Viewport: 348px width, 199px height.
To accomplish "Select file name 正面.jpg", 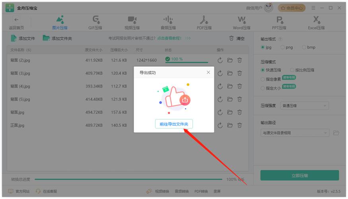I will pos(17,125).
